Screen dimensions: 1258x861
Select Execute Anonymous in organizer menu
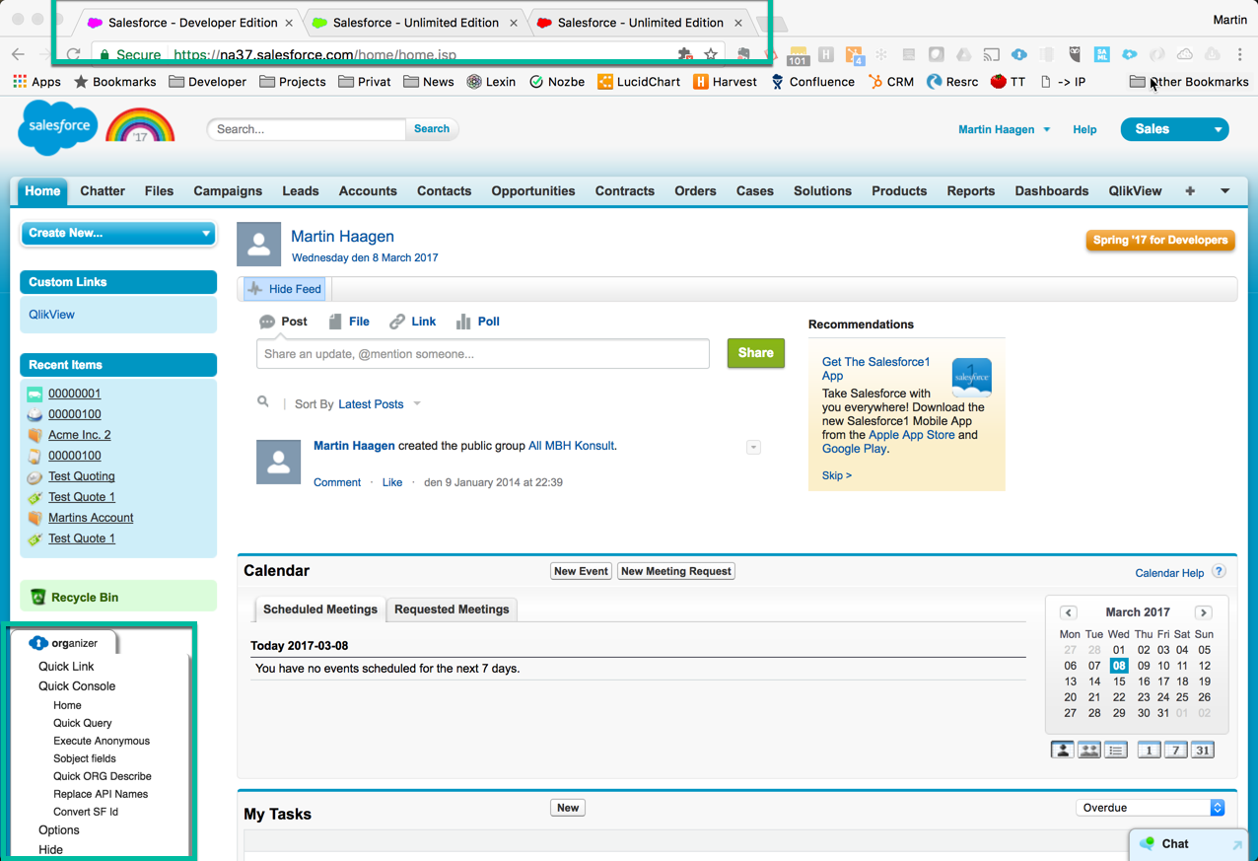102,741
